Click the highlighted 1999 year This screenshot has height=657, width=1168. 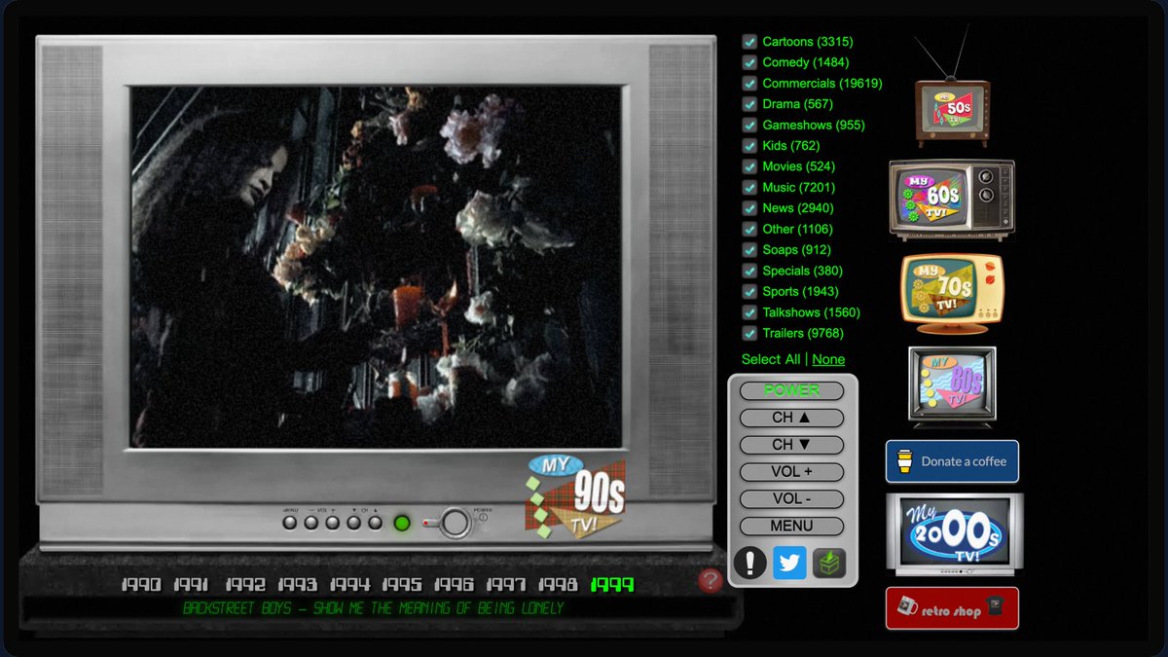click(x=612, y=585)
